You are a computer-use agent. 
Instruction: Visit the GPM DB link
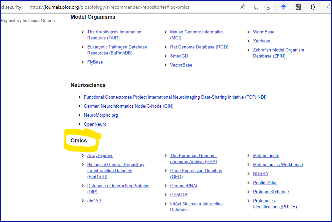pyautogui.click(x=179, y=195)
